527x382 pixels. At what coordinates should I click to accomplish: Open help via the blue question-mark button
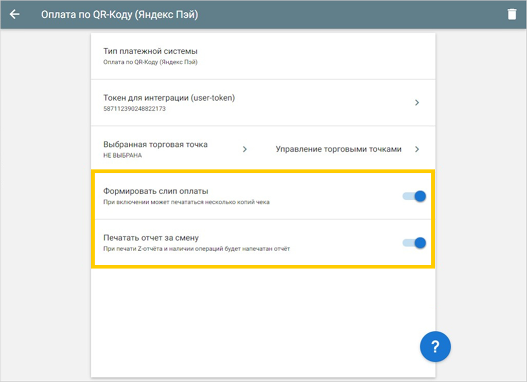click(x=435, y=347)
